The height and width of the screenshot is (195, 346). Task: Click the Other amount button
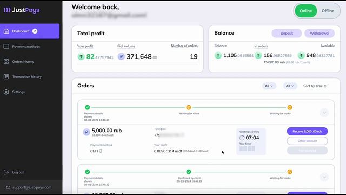307,141
